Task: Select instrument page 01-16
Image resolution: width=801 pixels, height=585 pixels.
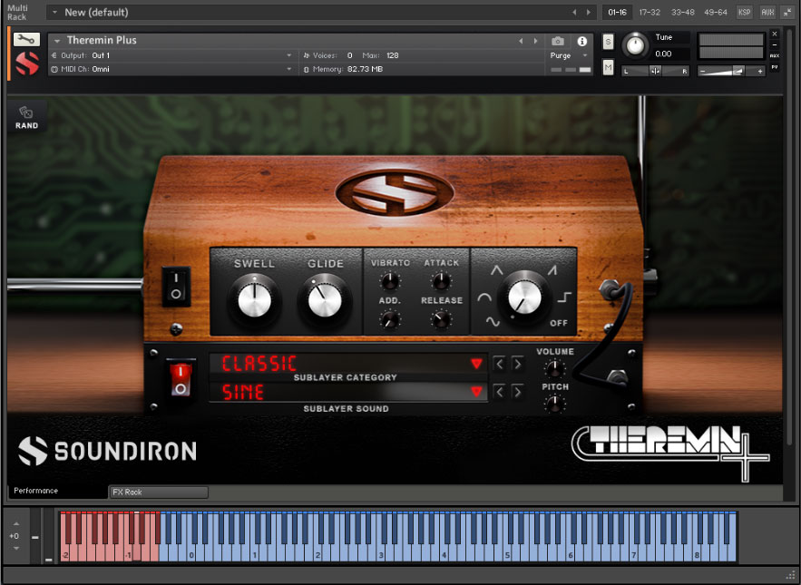Action: (x=617, y=13)
